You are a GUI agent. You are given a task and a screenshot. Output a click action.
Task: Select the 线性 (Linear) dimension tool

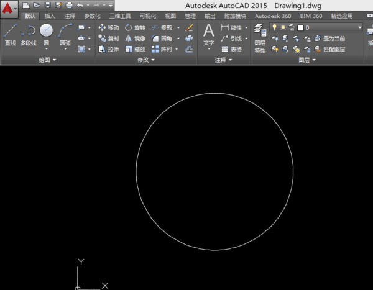pyautogui.click(x=231, y=27)
